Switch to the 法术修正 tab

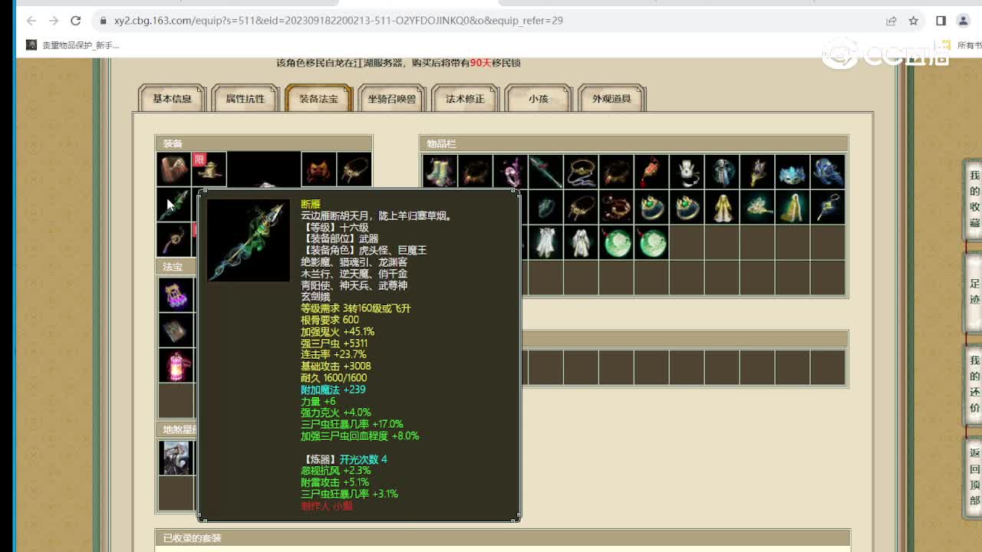pos(465,99)
